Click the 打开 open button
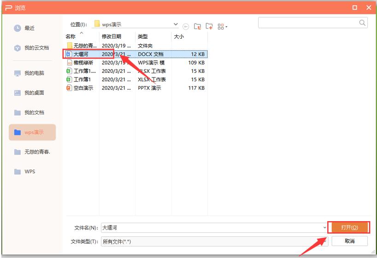Viewport: 377px width, 258px height. (349, 228)
